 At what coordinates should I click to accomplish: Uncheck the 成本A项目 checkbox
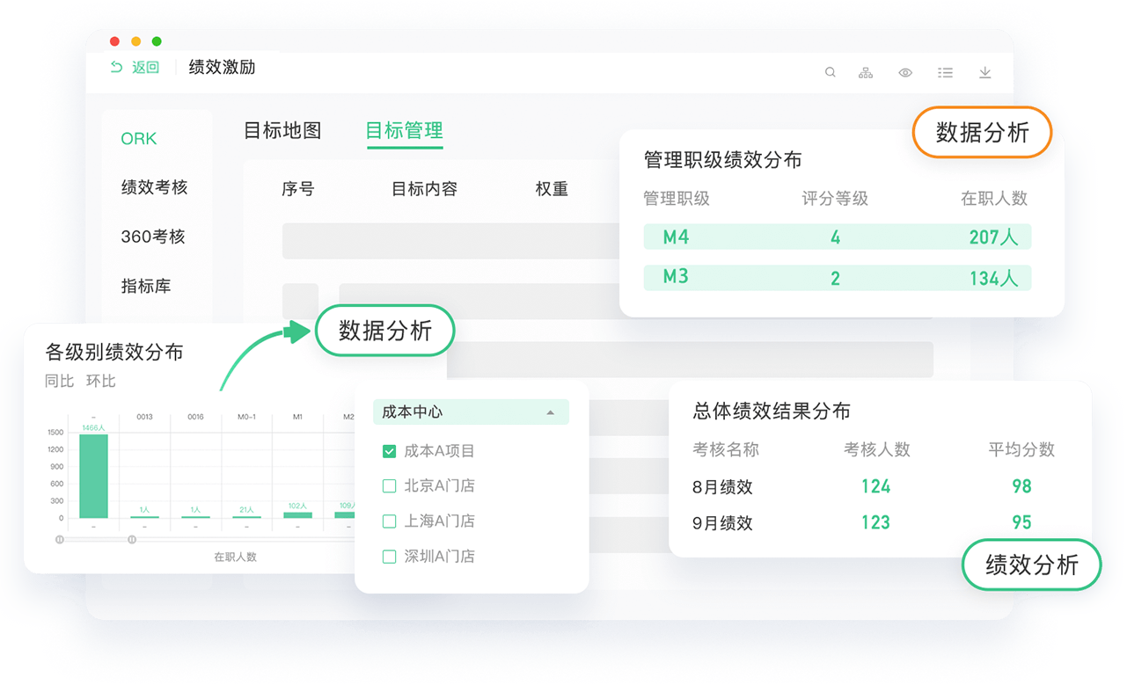390,451
